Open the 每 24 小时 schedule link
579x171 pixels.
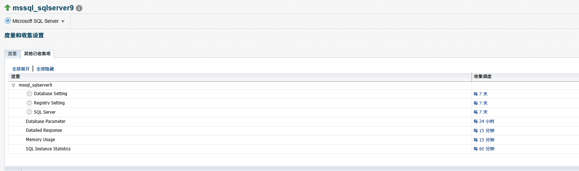pos(484,121)
